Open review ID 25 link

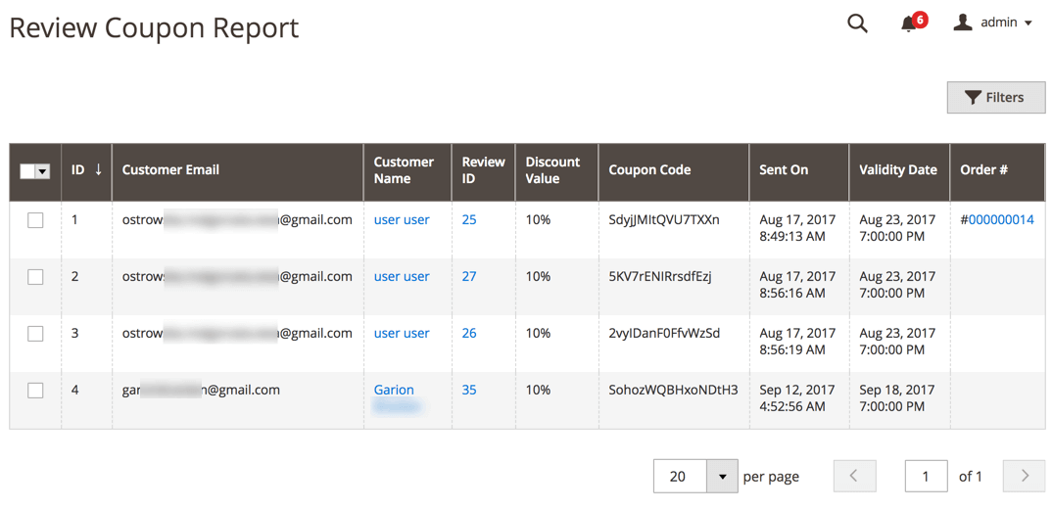469,220
